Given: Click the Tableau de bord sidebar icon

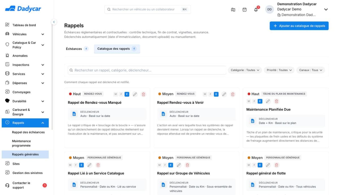Looking at the screenshot, I should (7, 25).
